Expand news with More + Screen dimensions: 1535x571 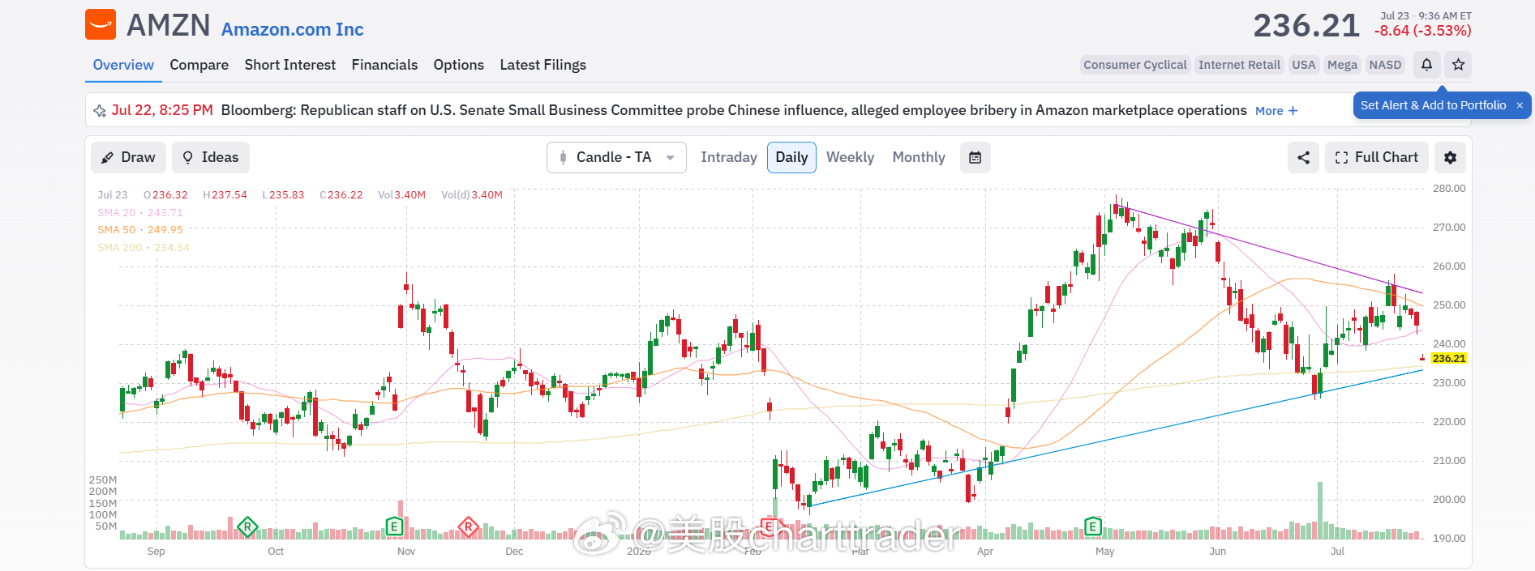pos(1276,111)
